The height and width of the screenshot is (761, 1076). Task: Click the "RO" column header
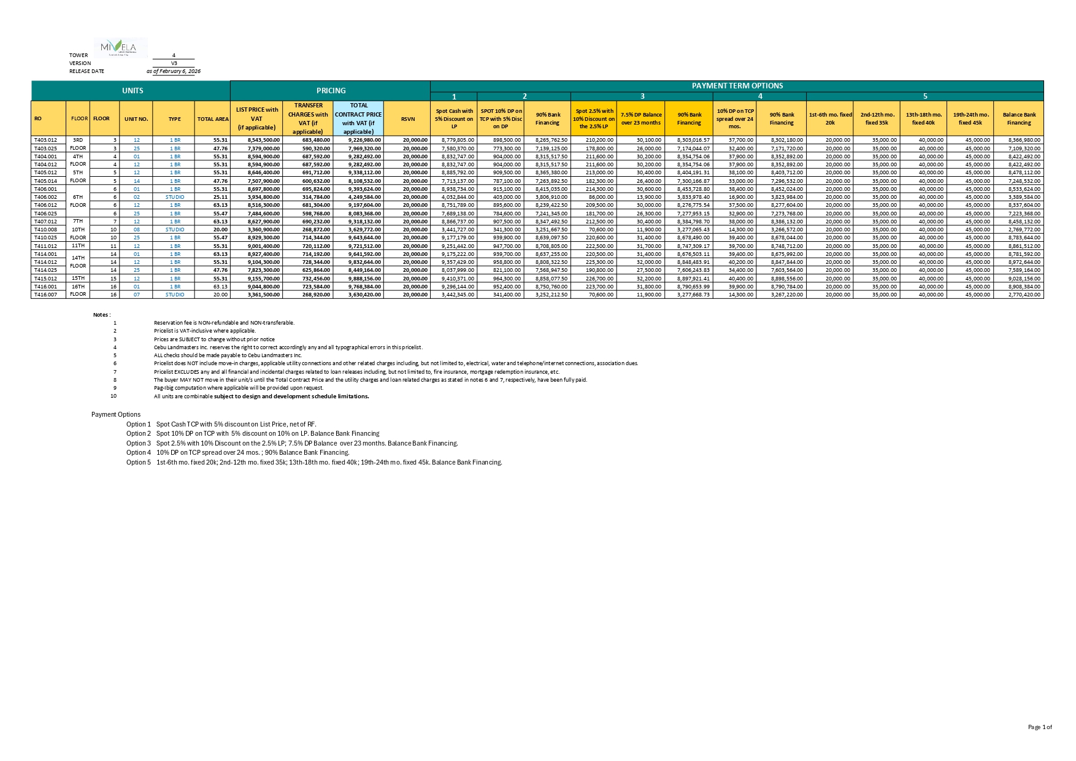48,118
